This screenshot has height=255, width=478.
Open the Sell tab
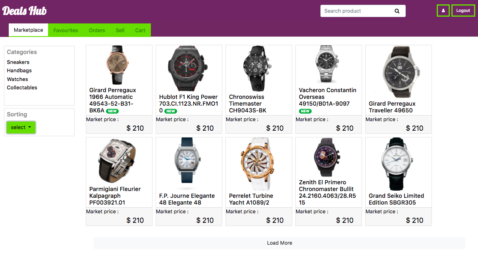click(x=120, y=30)
